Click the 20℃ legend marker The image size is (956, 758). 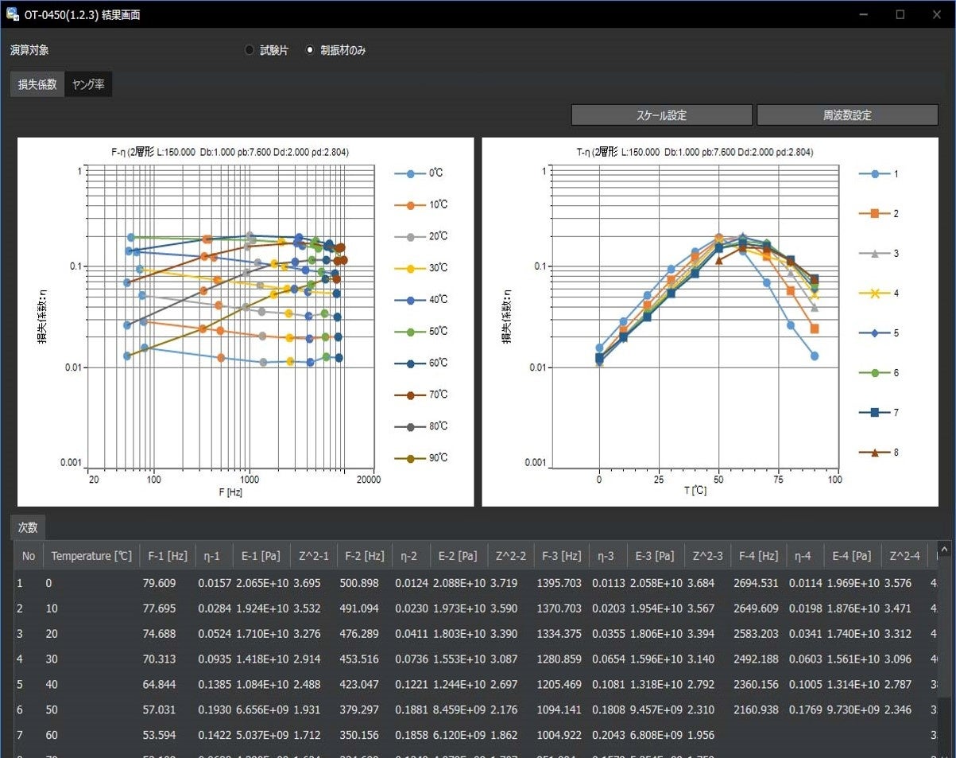coord(410,237)
